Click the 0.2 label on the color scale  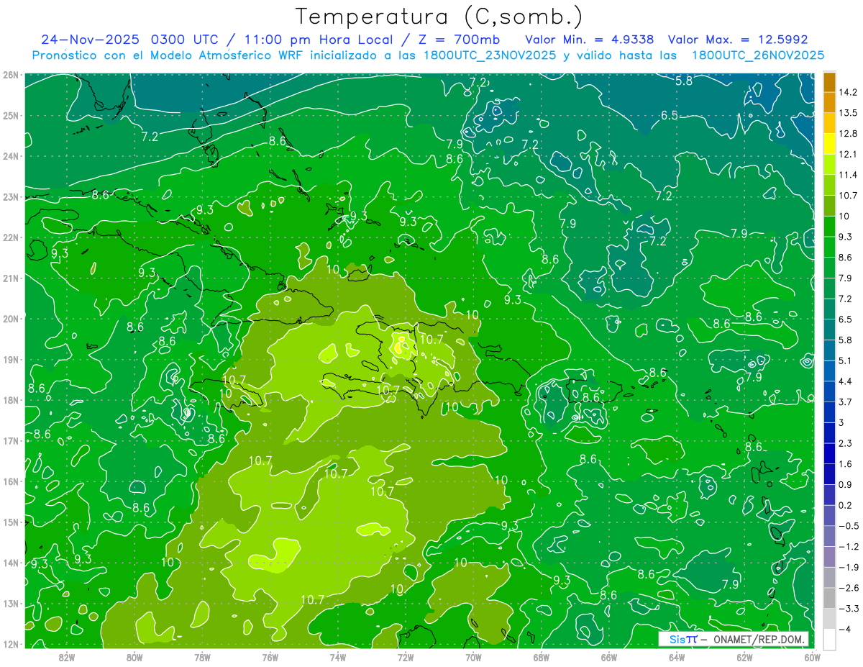846,505
